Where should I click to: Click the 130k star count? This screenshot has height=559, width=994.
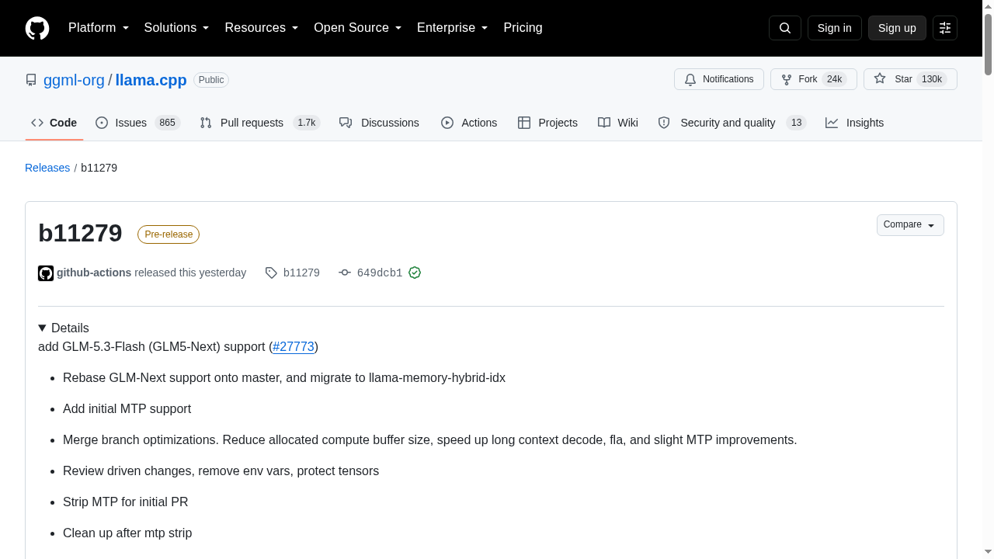(x=932, y=79)
